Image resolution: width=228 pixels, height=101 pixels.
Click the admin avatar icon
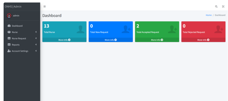pos(9,15)
